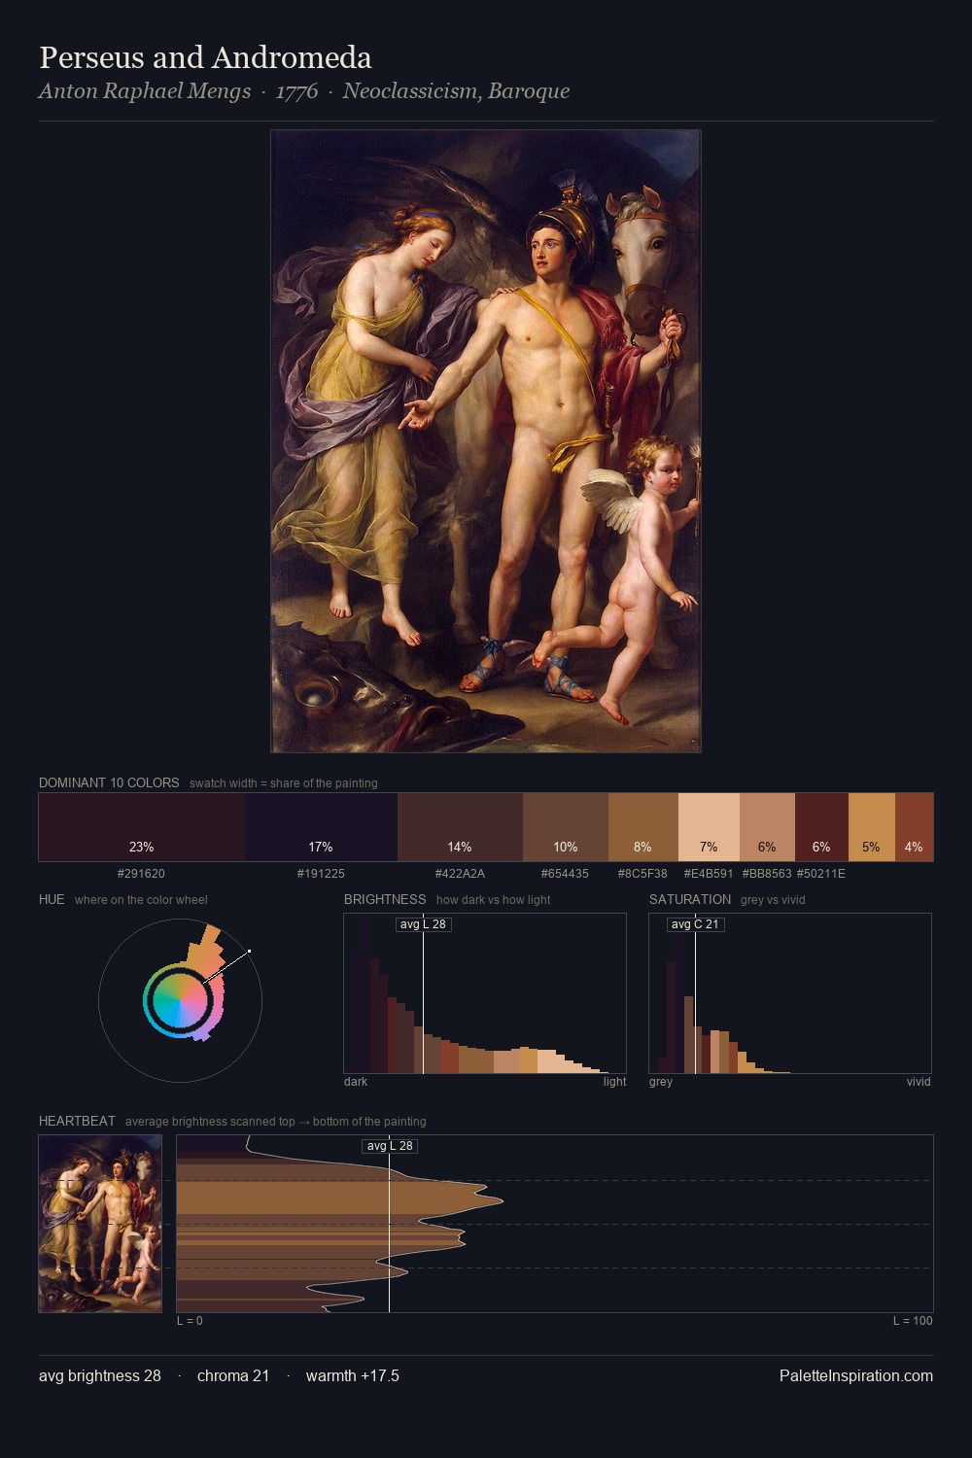Click the hex label #E4B591
The width and height of the screenshot is (972, 1458).
(709, 874)
